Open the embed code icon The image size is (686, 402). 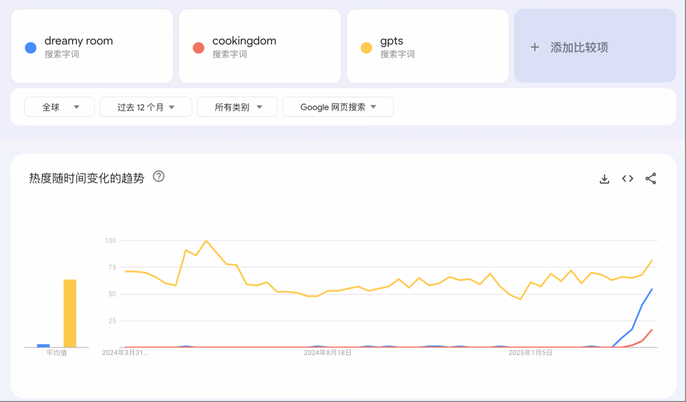(628, 178)
